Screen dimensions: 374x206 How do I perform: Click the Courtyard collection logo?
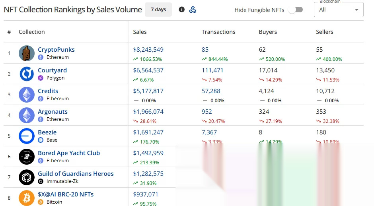click(x=27, y=74)
